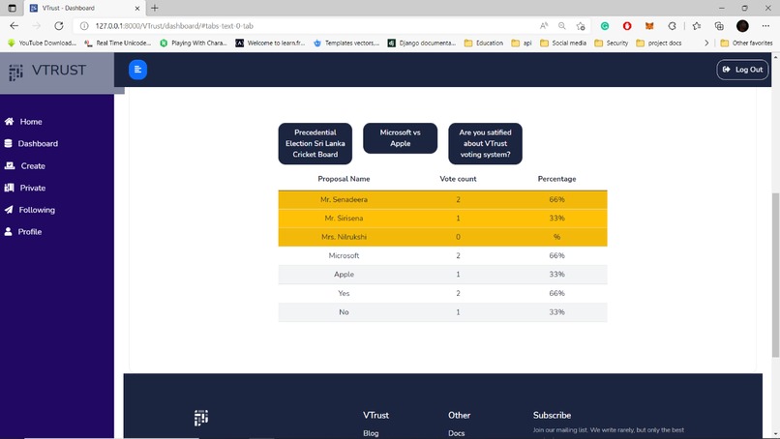780x439 pixels.
Task: Close the VTrust - Dashboard tab
Action: pyautogui.click(x=137, y=8)
